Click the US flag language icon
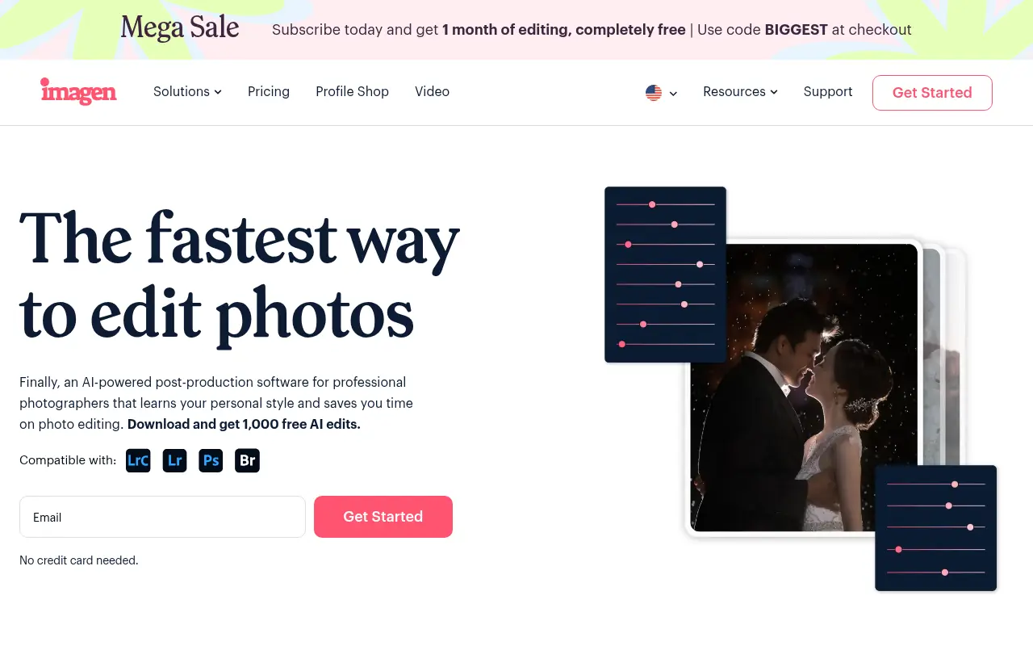The width and height of the screenshot is (1033, 646). [x=654, y=93]
